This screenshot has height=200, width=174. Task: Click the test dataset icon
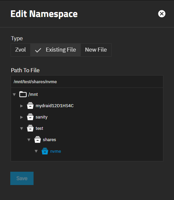30,128
